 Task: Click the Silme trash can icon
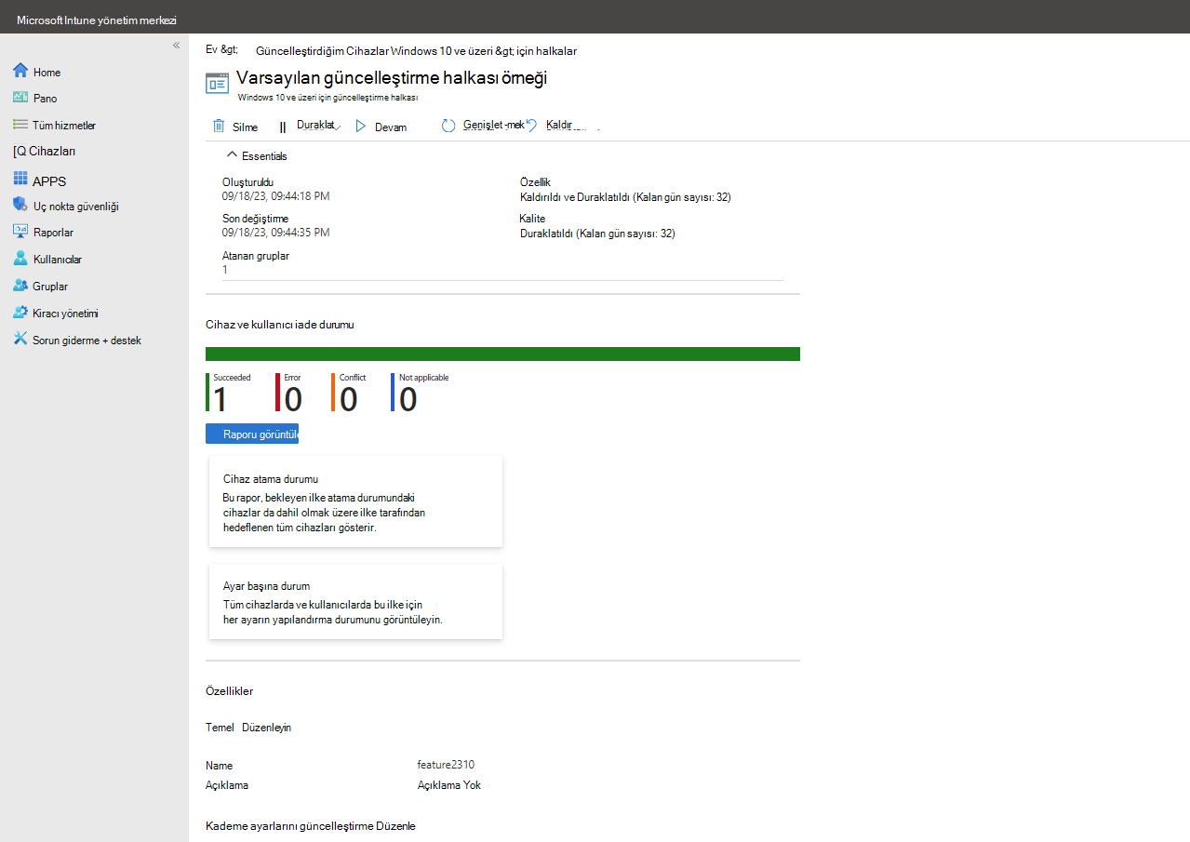click(219, 127)
